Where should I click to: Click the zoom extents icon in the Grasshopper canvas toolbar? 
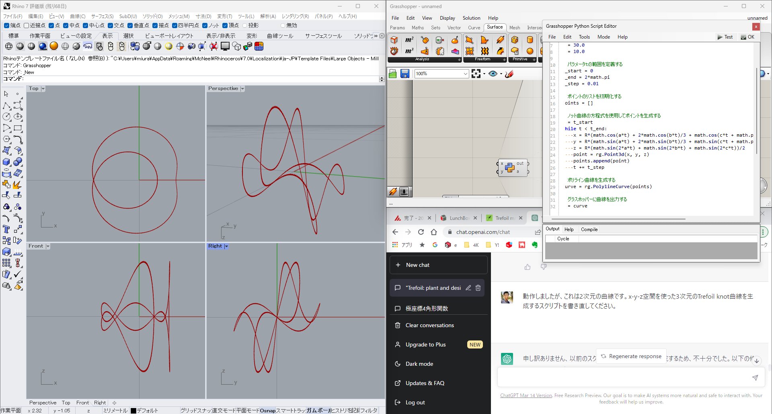[476, 74]
